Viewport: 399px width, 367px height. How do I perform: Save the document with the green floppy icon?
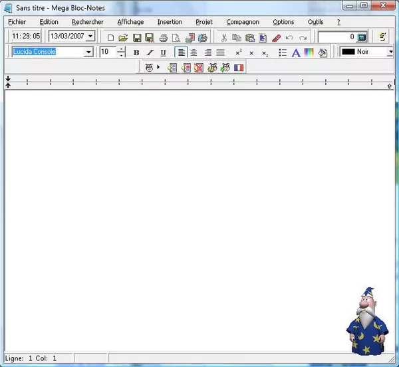pyautogui.click(x=137, y=38)
